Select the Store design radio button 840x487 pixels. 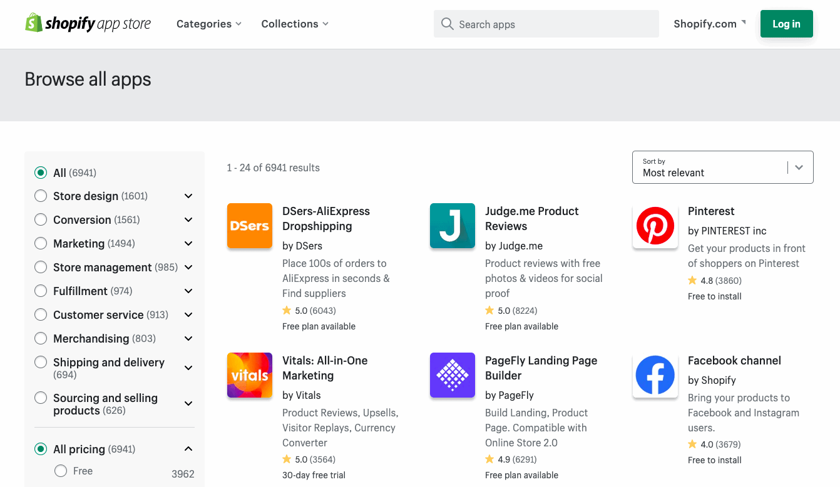click(41, 196)
